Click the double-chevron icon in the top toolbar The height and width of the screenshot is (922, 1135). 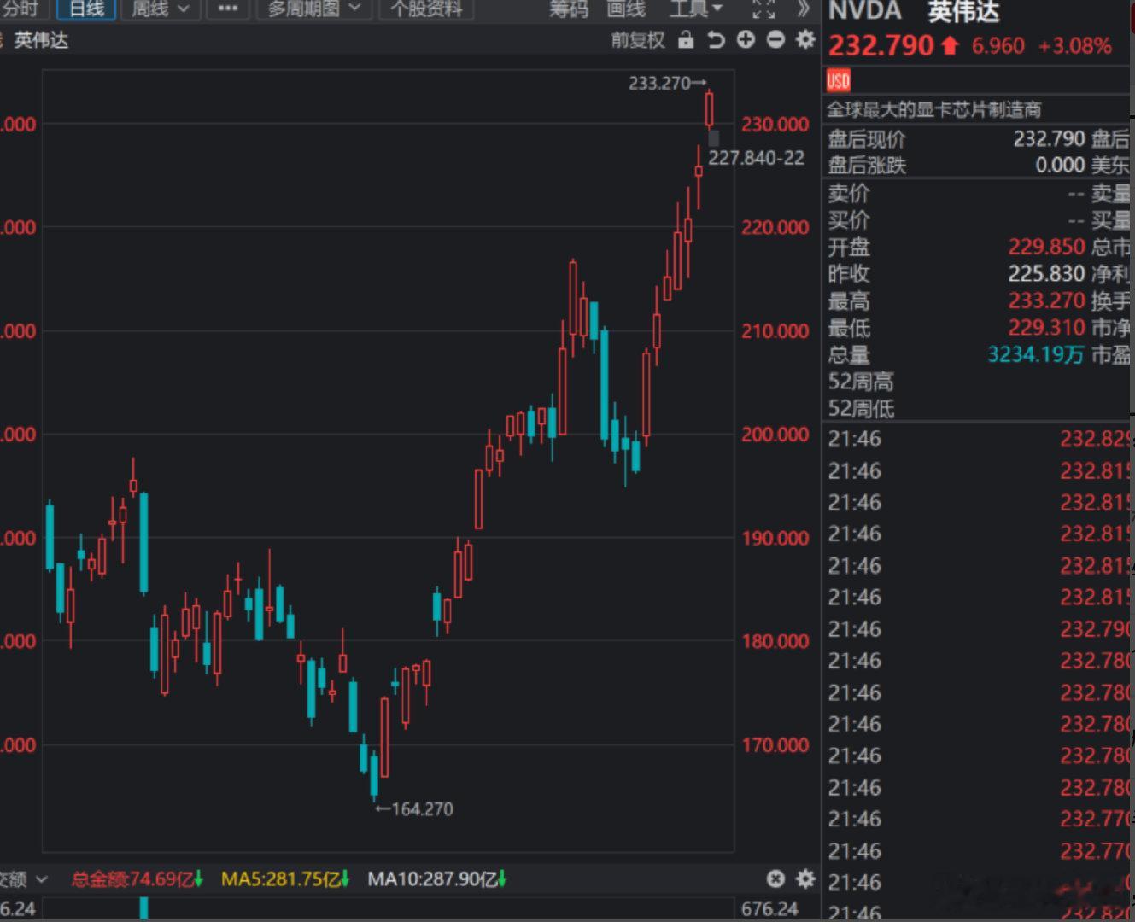(x=803, y=9)
